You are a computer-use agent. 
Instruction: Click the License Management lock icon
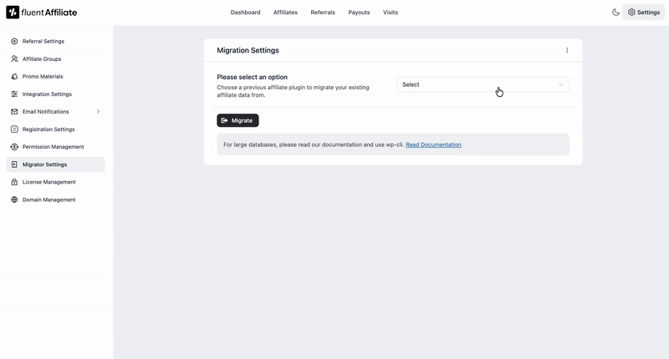(14, 182)
